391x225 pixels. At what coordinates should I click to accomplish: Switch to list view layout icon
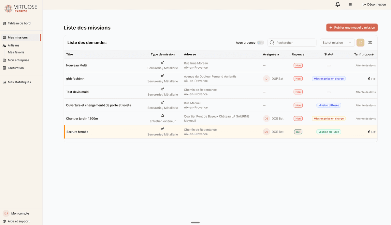click(360, 43)
